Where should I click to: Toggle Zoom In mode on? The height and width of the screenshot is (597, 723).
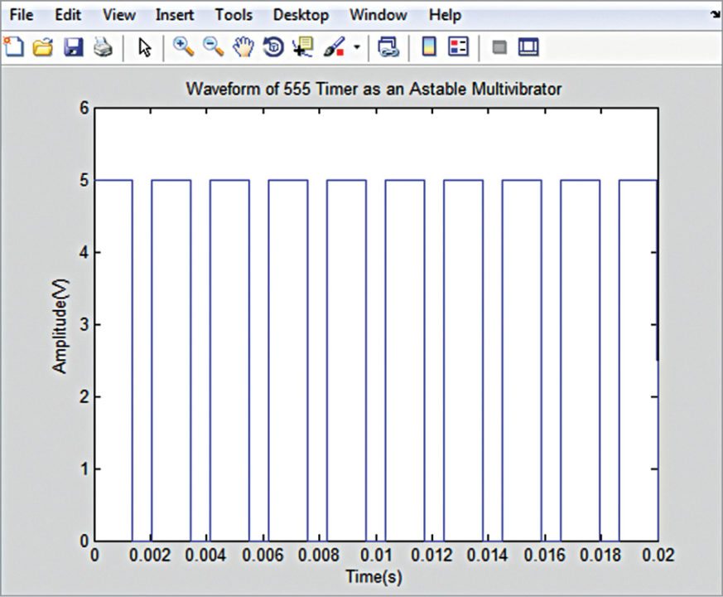[184, 47]
